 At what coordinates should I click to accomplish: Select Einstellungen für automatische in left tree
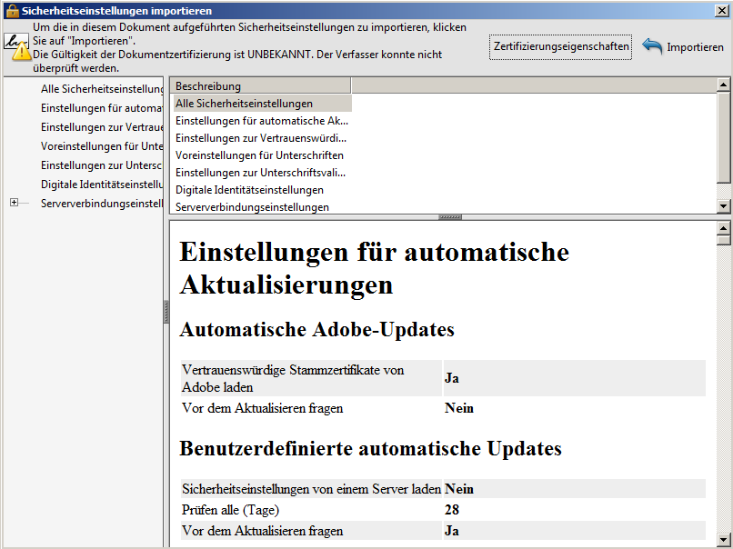tap(102, 108)
